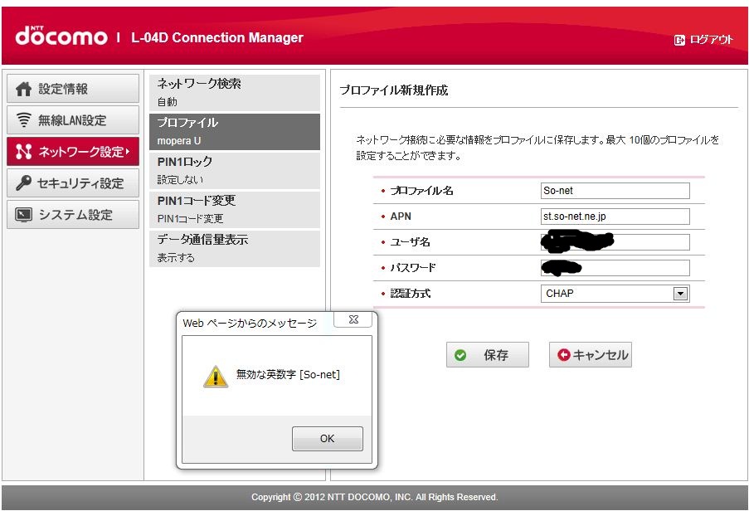Screen dimensions: 749x511
Task: Click OK in the message dialog
Action: pos(327,438)
